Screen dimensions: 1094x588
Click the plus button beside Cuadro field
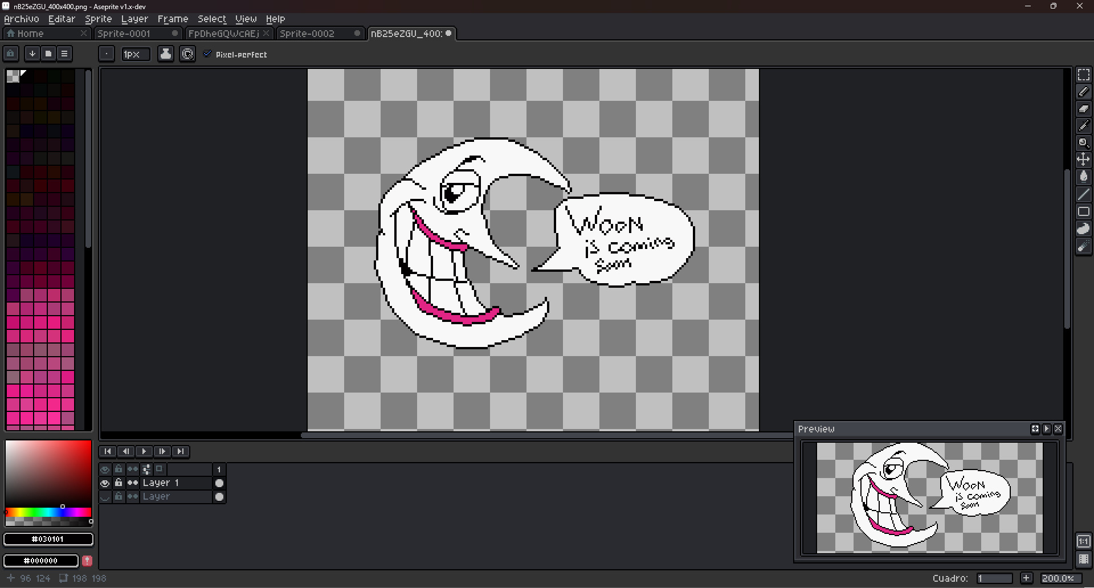coord(1026,578)
